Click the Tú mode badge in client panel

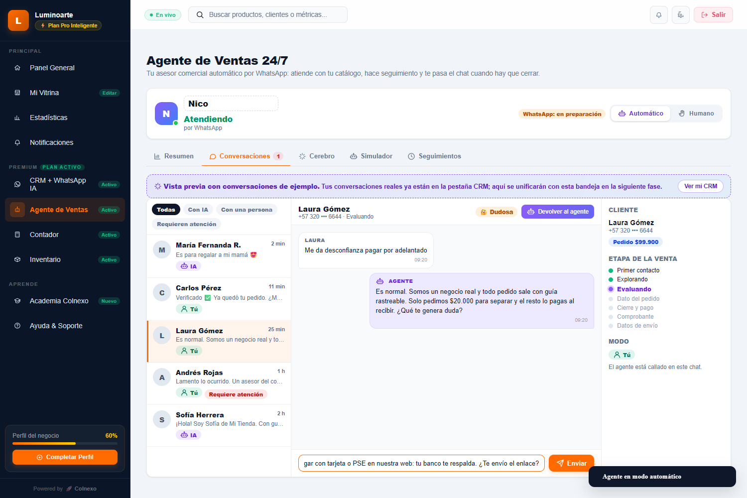[622, 355]
